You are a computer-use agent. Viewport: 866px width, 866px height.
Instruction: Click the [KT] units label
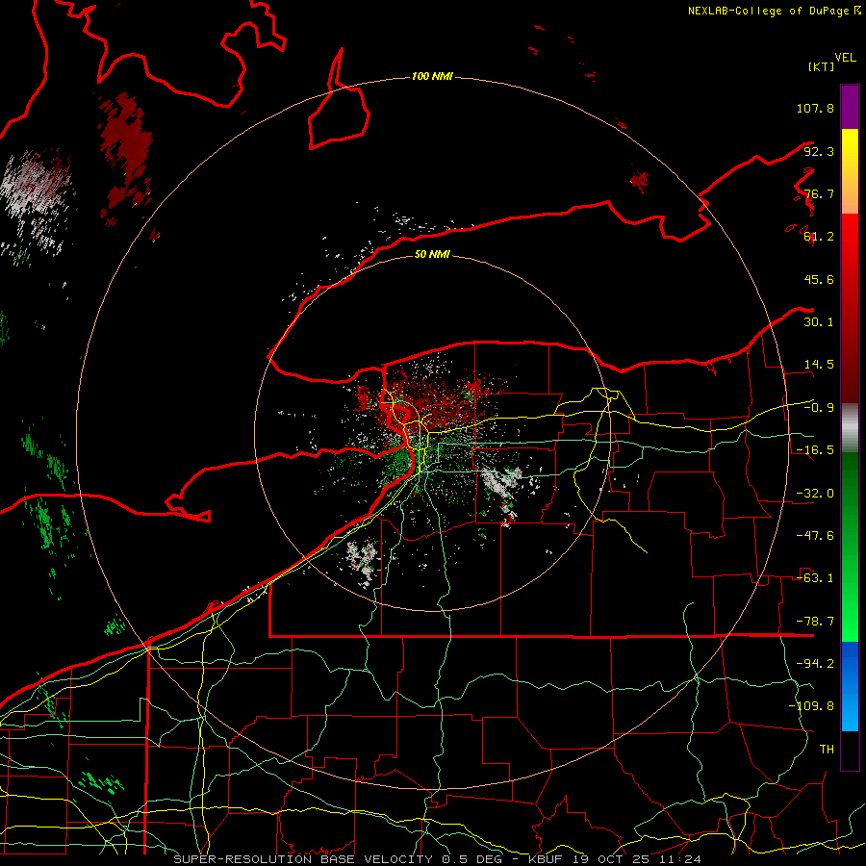click(x=822, y=66)
